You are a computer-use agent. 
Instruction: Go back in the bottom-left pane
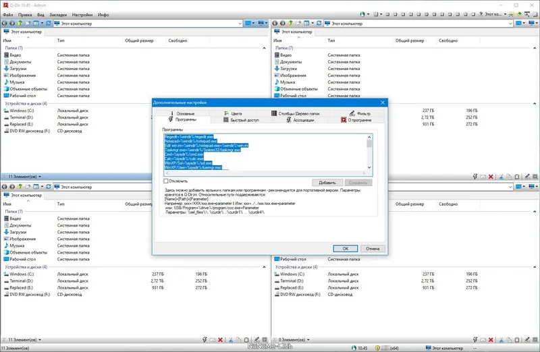pyautogui.click(x=5, y=187)
